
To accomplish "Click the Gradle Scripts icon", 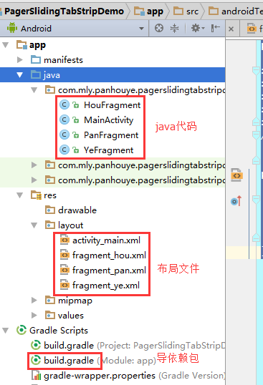I will [21, 330].
